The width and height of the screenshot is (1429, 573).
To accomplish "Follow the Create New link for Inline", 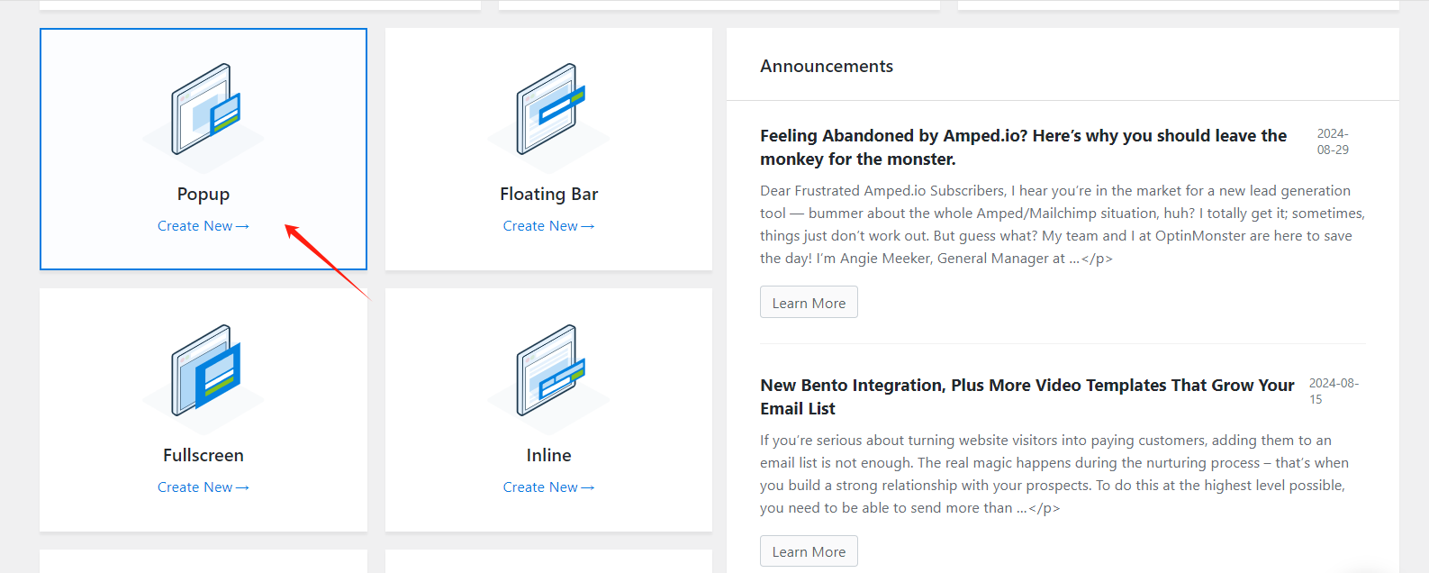I will point(548,487).
